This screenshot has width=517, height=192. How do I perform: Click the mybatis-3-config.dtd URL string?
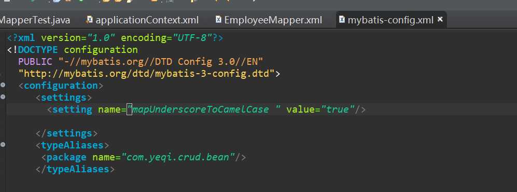(146, 74)
